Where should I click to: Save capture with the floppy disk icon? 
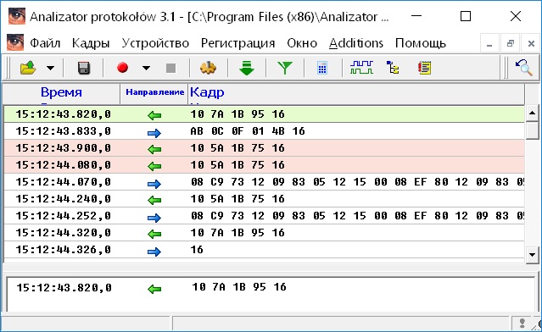pyautogui.click(x=84, y=68)
